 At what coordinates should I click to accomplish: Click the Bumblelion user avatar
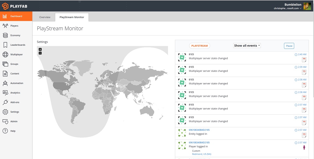[307, 6]
